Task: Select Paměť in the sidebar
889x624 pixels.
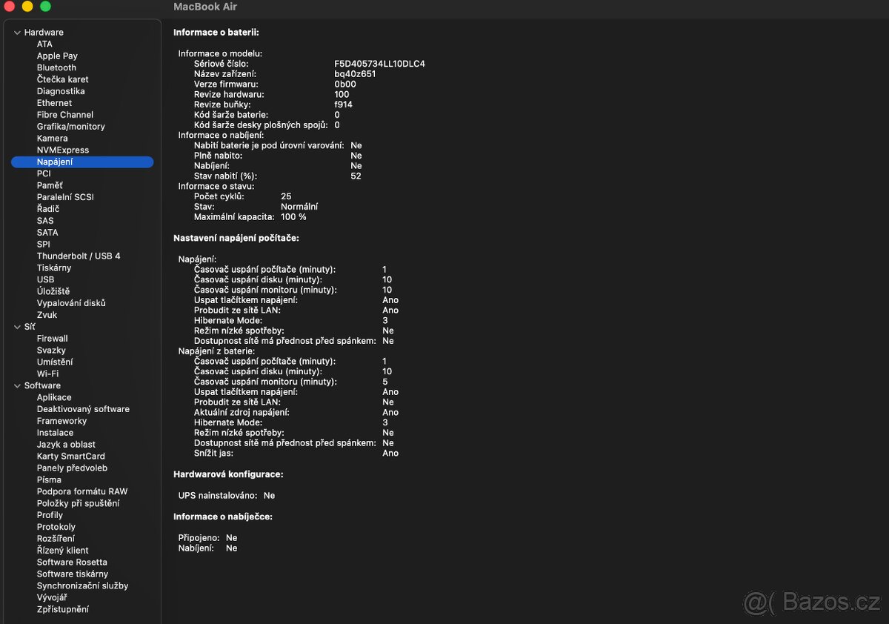Action: click(x=50, y=185)
